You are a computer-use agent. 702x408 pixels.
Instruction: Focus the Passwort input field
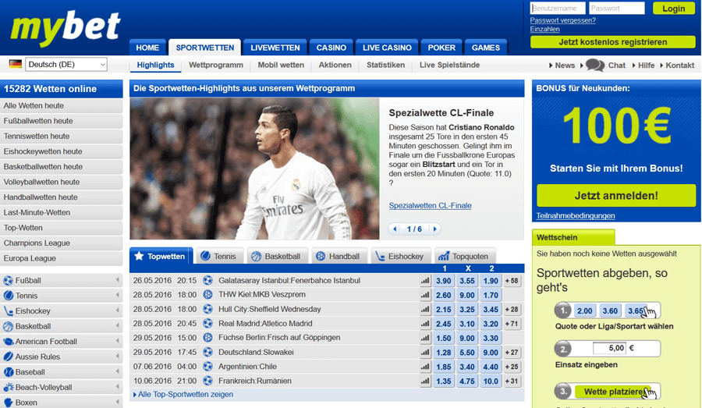click(x=617, y=8)
